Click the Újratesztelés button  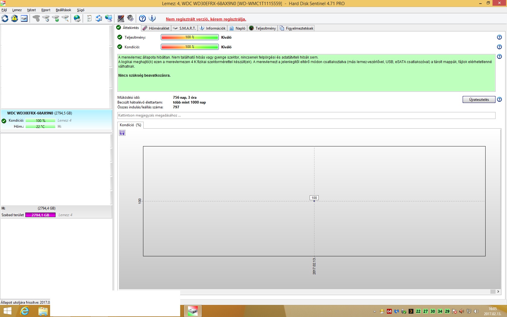click(x=479, y=99)
